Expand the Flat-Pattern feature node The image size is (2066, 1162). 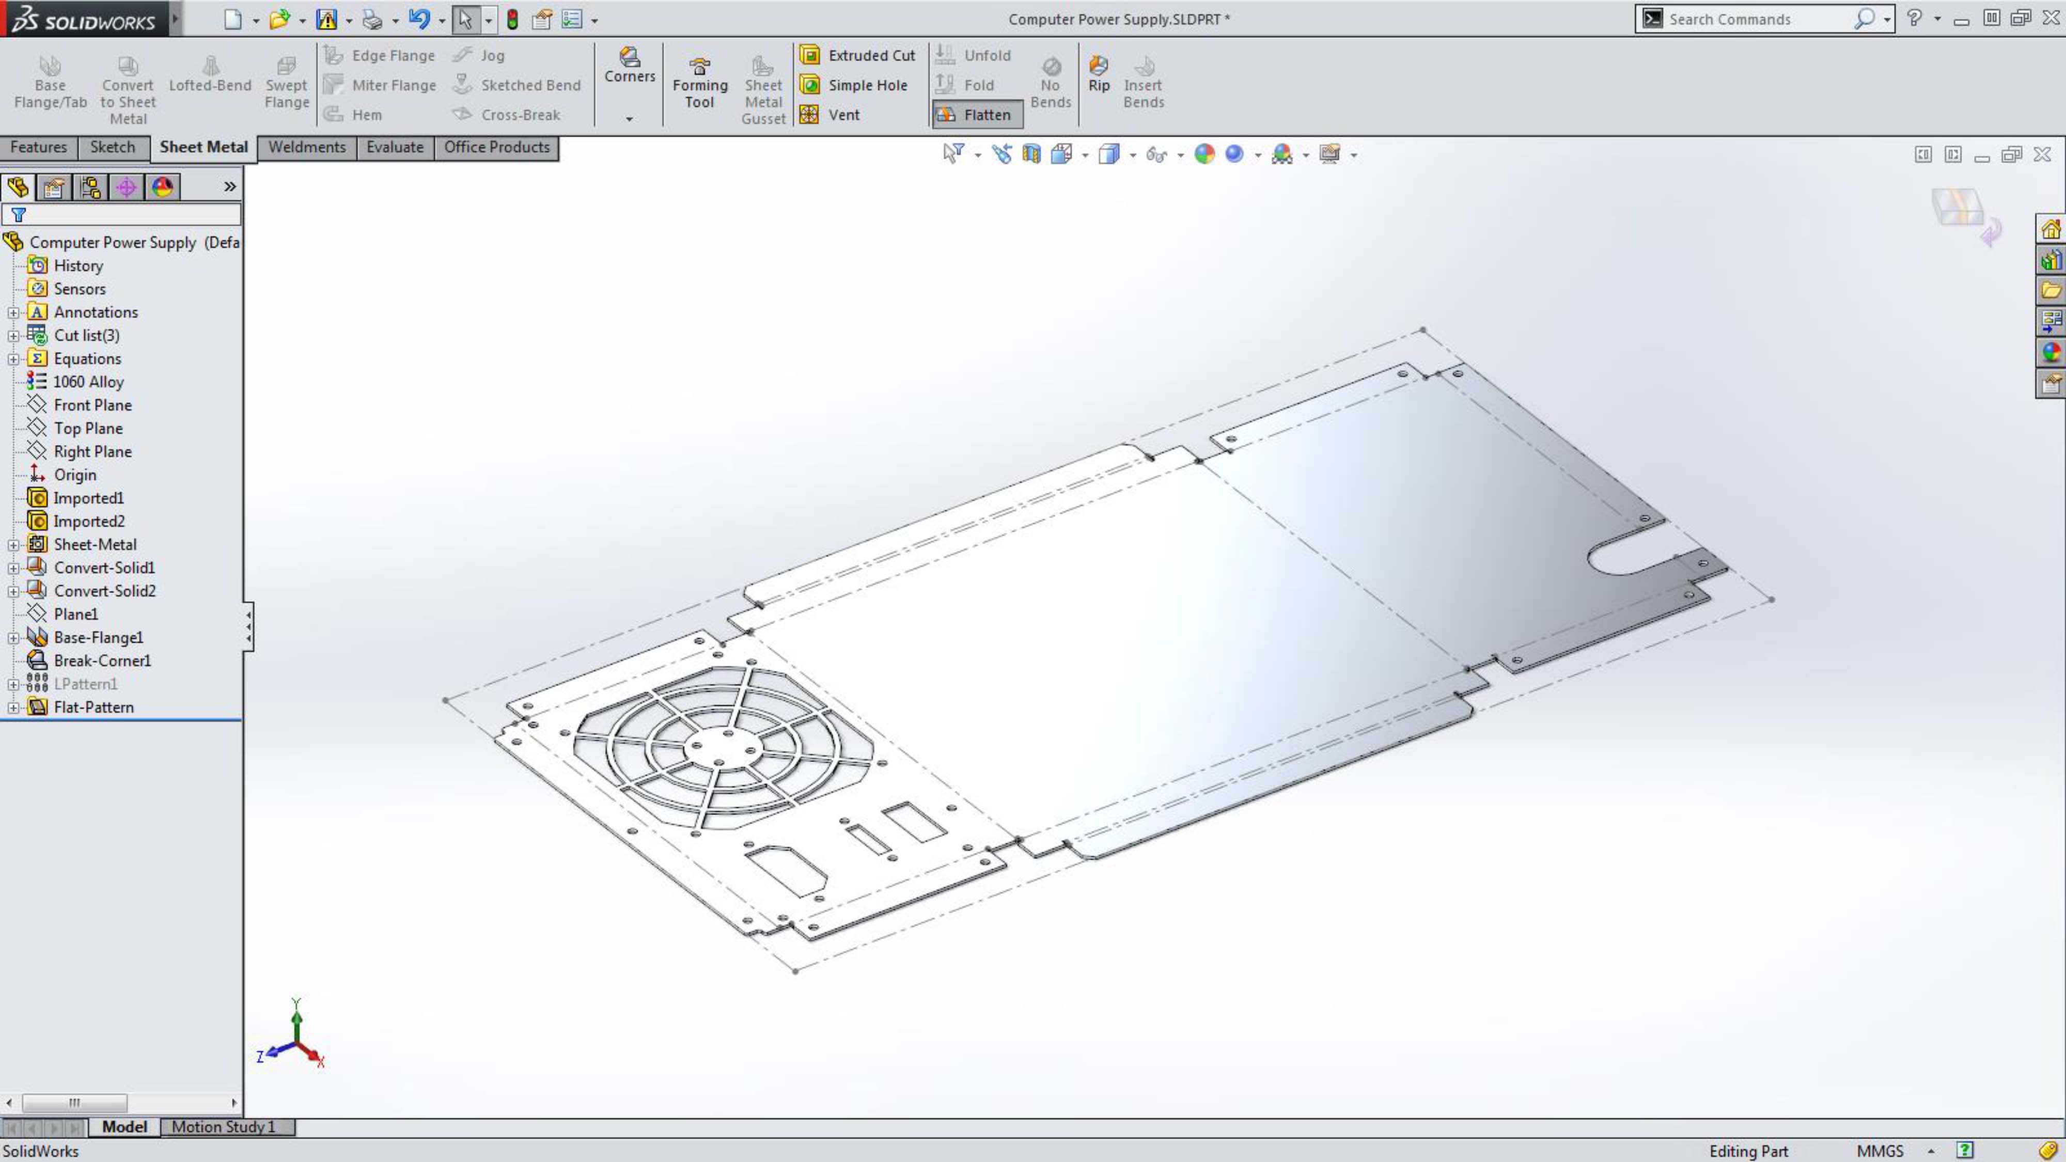13,708
